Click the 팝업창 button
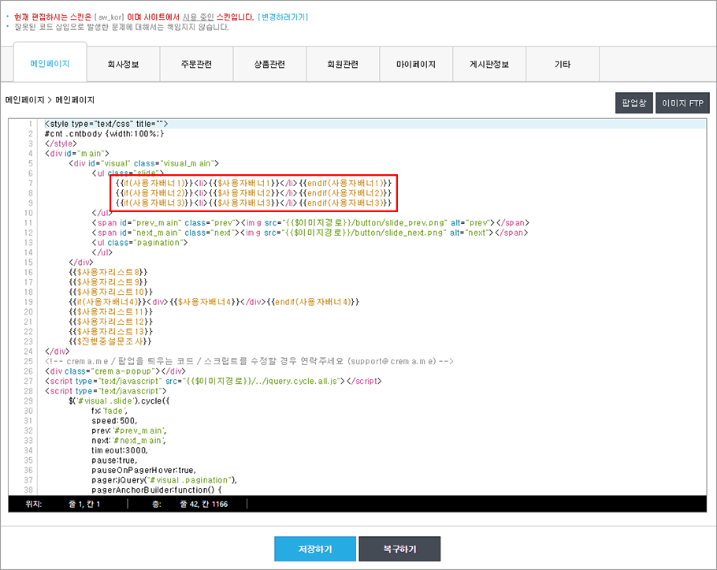This screenshot has width=717, height=570. 634,103
